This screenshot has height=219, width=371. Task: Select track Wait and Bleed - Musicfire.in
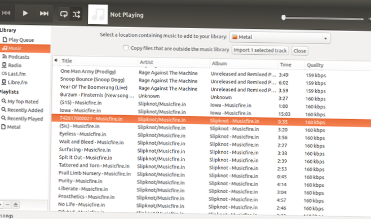click(91, 142)
